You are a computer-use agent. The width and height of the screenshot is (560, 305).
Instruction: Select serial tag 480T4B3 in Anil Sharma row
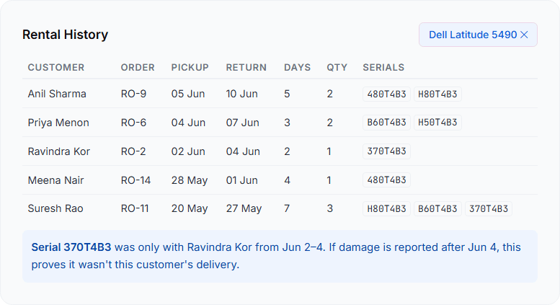[x=386, y=94]
